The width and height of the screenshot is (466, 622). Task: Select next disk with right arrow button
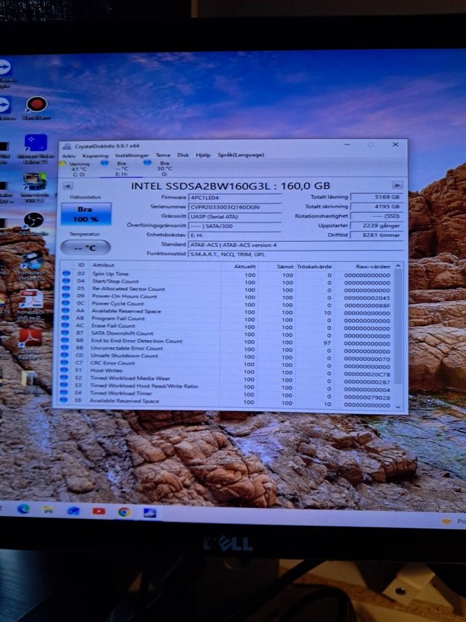click(x=397, y=185)
